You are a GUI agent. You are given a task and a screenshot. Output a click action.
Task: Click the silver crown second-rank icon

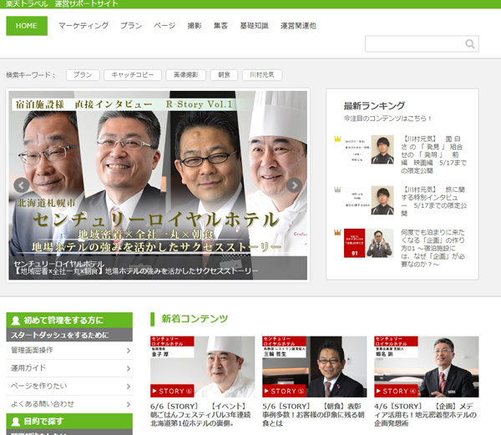[x=337, y=190]
